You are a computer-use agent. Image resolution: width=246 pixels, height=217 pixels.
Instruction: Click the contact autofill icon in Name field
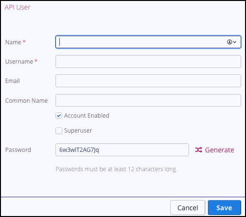click(x=230, y=42)
